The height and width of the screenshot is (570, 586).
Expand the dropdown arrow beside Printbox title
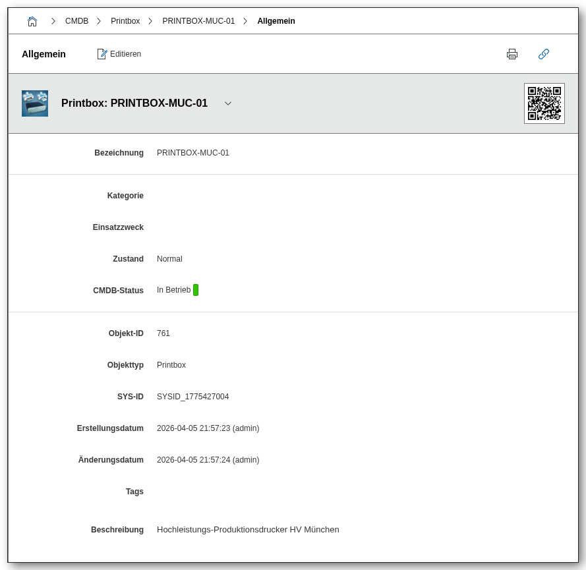click(x=228, y=103)
